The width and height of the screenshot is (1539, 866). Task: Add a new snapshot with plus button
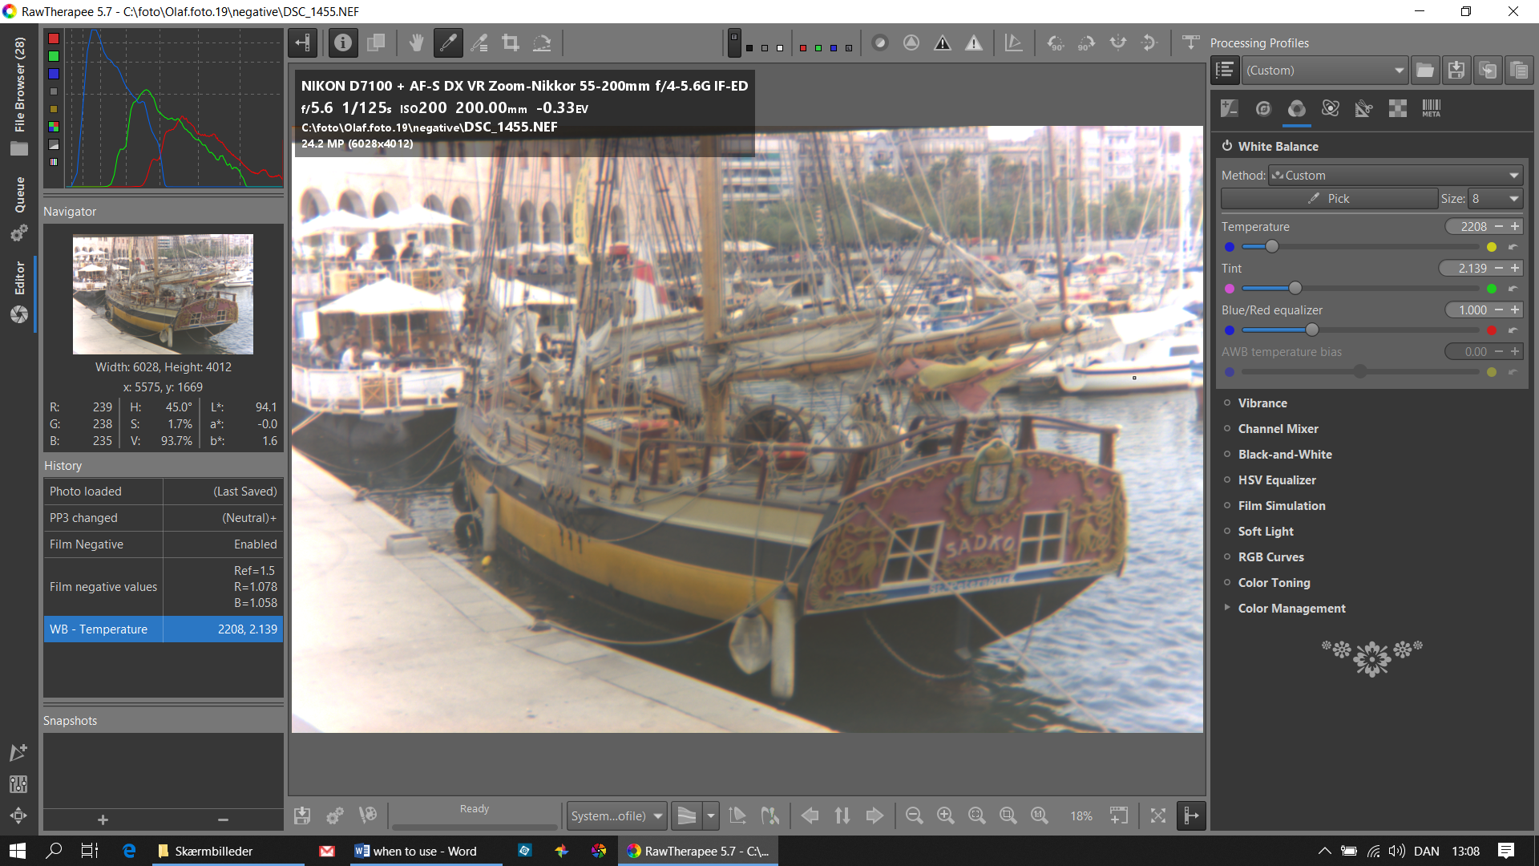click(103, 819)
